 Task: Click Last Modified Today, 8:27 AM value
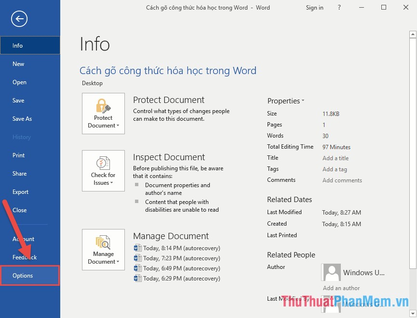341,213
